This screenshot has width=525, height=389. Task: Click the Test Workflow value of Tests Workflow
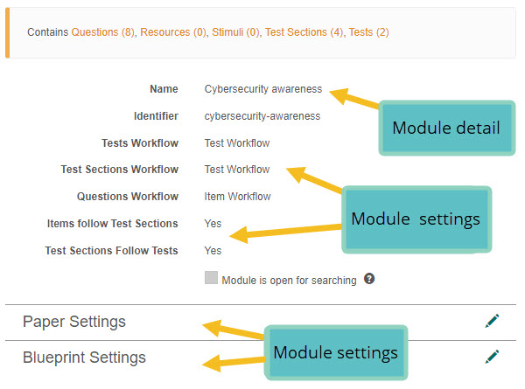pyautogui.click(x=237, y=142)
